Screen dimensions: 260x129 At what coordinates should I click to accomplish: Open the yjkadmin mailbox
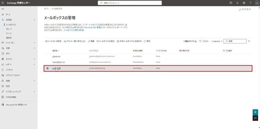click(x=56, y=56)
